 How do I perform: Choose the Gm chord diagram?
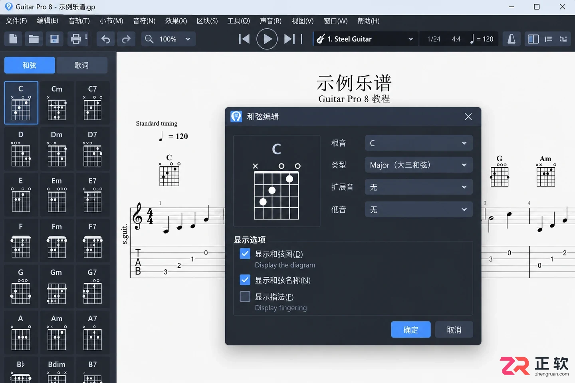[x=57, y=286]
